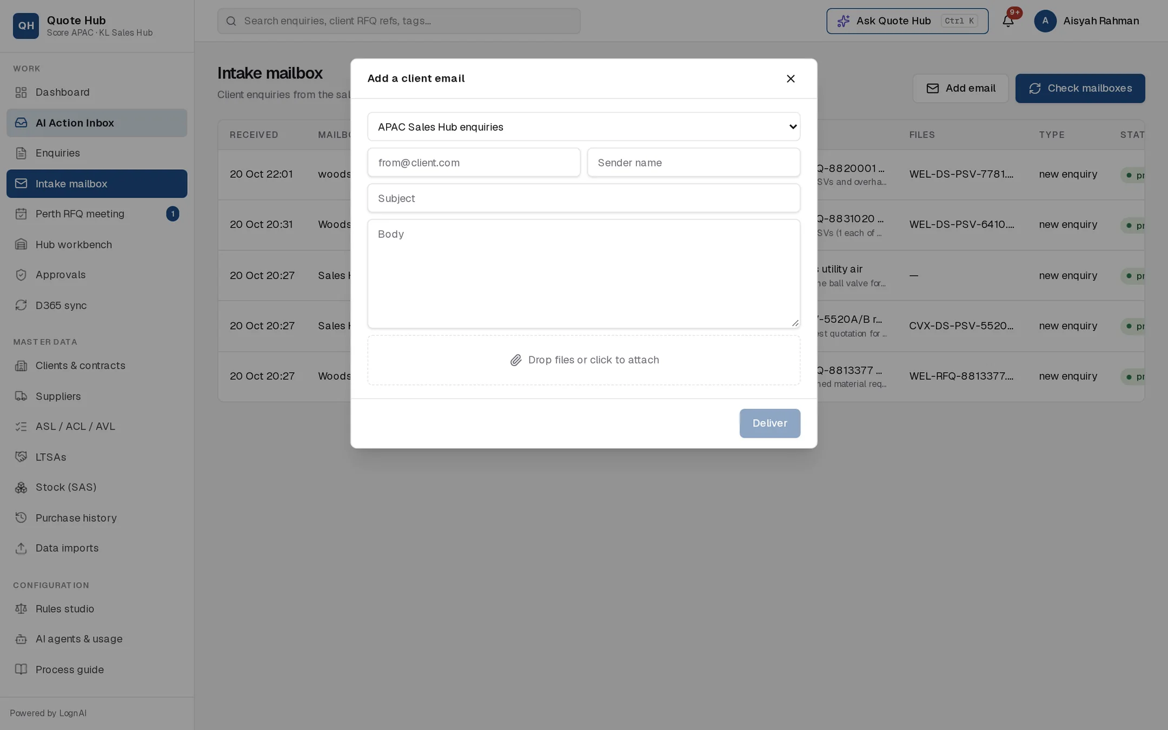Screen dimensions: 1168x730
Task: Click the D365 sync refresh icon
Action: tap(21, 306)
